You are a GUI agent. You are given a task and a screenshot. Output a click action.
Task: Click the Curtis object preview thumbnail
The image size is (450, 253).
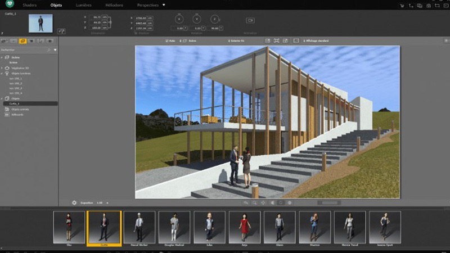click(x=40, y=23)
